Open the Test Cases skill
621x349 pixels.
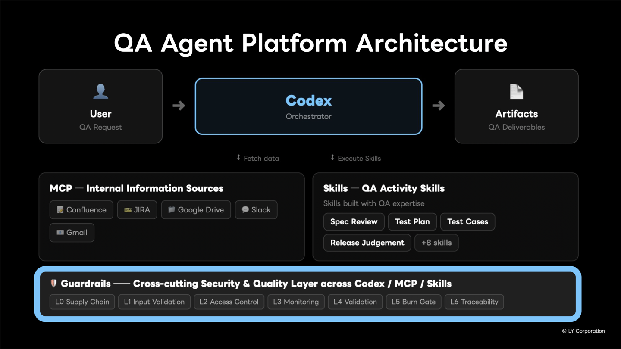click(467, 222)
